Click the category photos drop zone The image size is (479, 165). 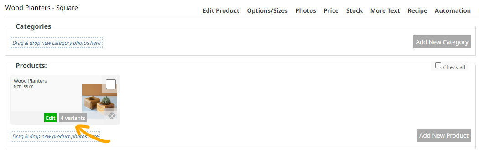click(x=56, y=43)
